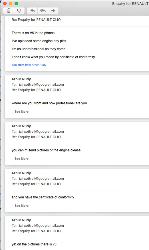Click sender name Arhur Rudy in second message
The image size is (149, 250).
coord(21,79)
